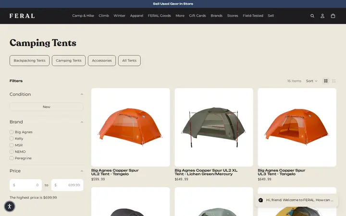This screenshot has width=346, height=216.
Task: Check the Big Agnes brand filter
Action: (12, 132)
